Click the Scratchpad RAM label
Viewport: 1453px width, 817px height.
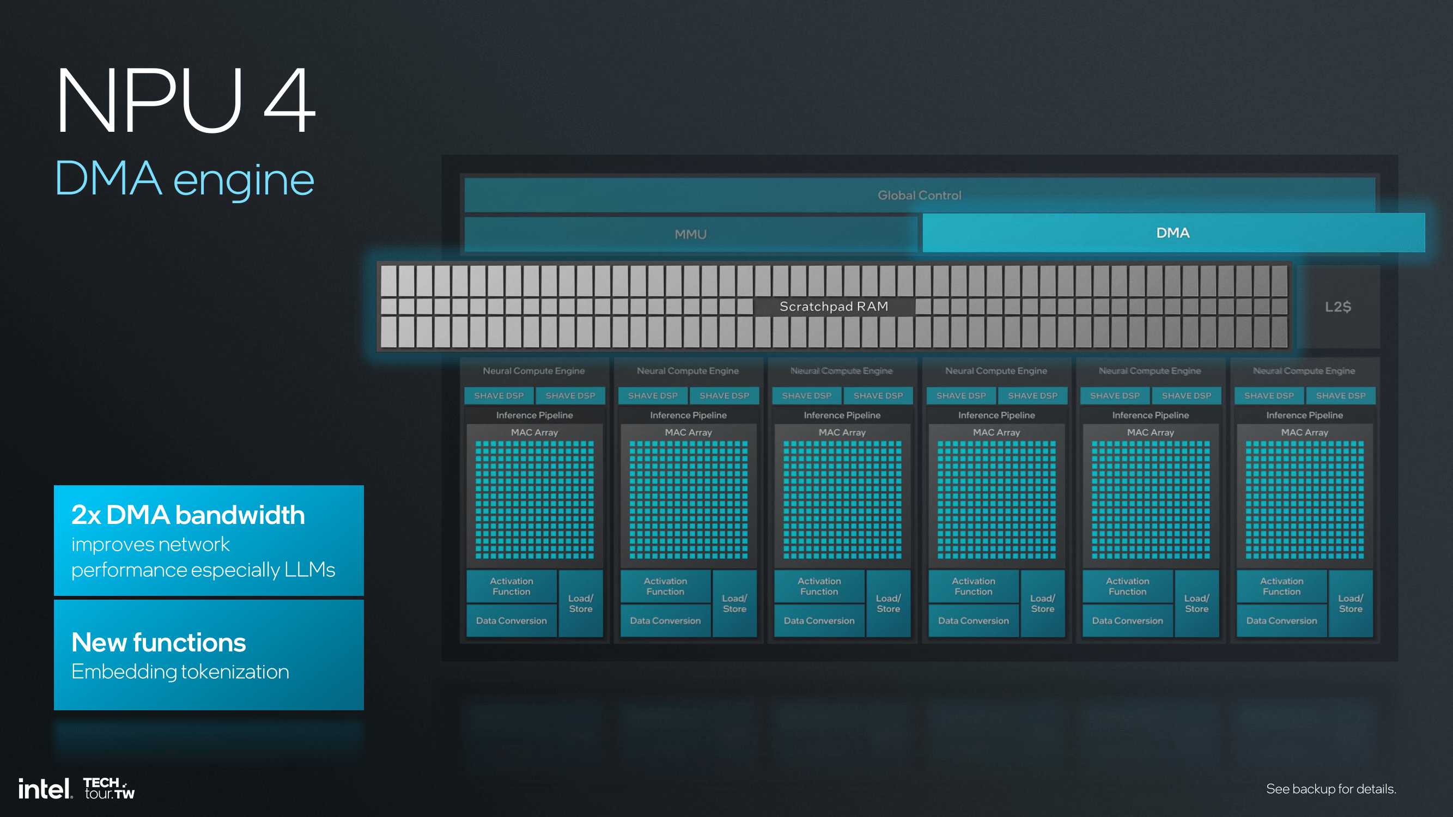(x=834, y=306)
